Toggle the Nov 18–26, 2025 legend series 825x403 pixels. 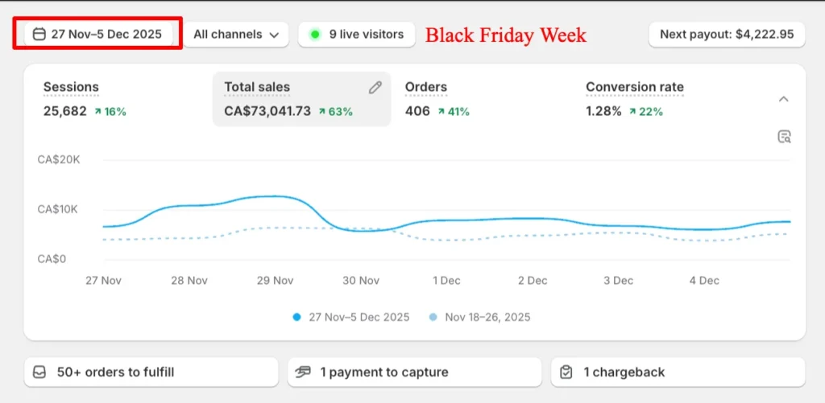click(x=479, y=318)
